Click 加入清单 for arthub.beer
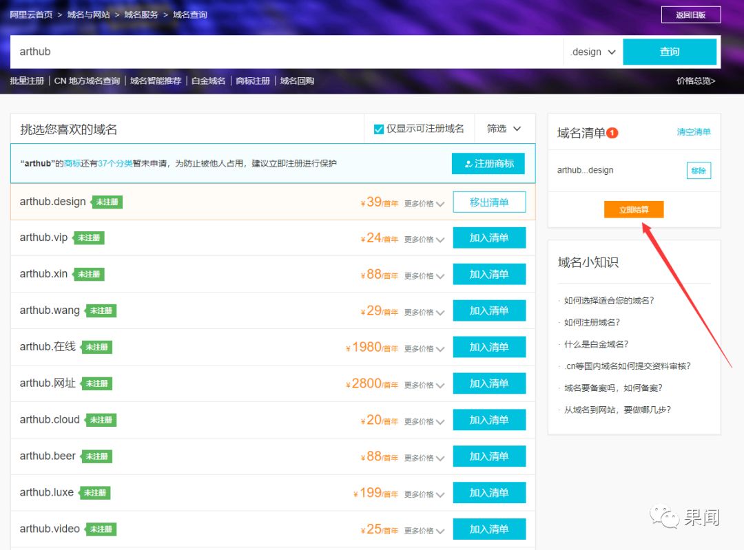The width and height of the screenshot is (744, 550). point(489,456)
